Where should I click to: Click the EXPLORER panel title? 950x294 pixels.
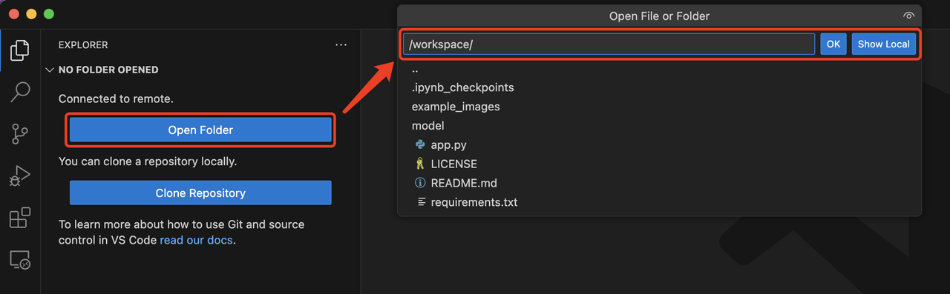(x=83, y=45)
